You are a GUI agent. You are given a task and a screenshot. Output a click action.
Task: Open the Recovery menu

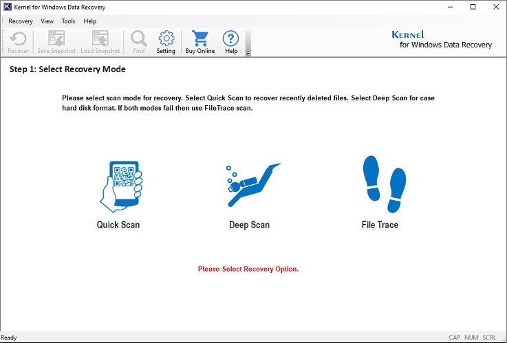tap(21, 21)
